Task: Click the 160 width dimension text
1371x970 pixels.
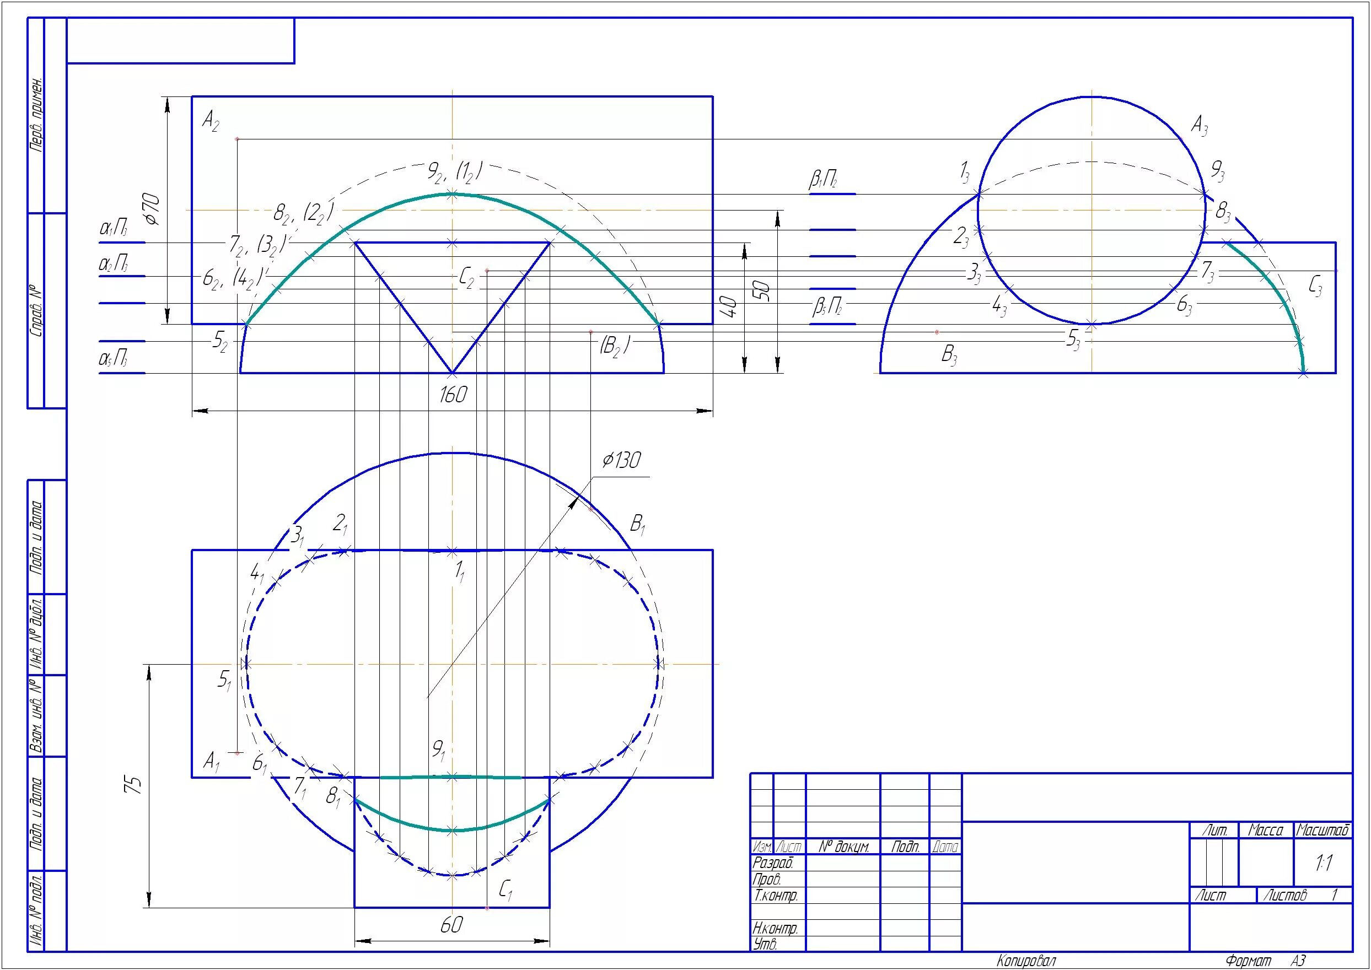Action: pos(452,395)
